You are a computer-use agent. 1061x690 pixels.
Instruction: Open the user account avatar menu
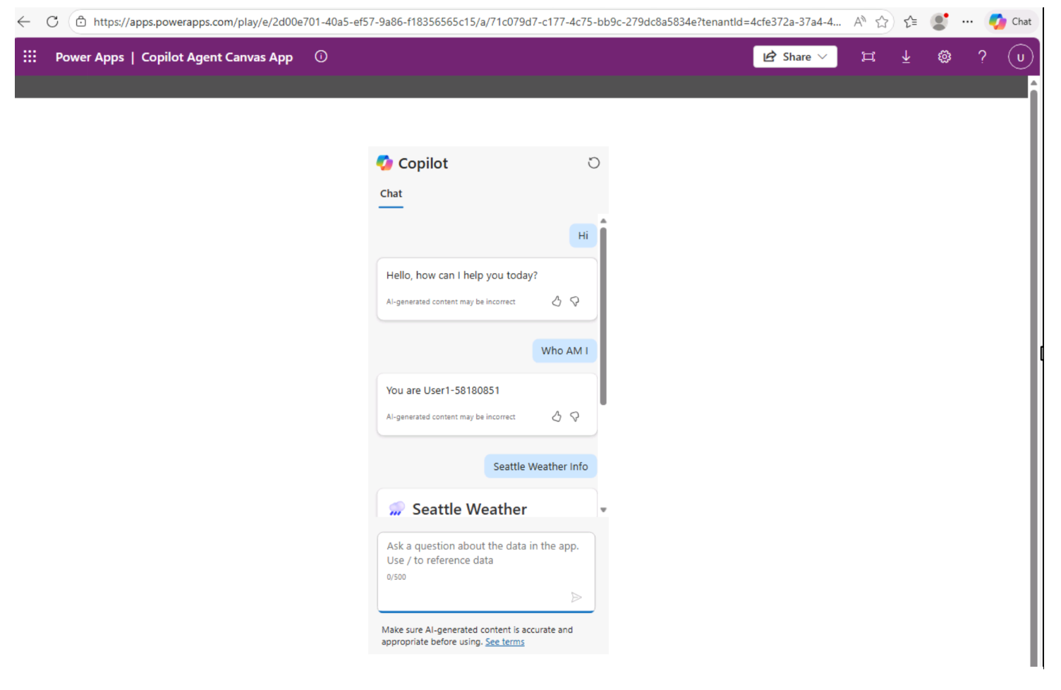[x=1020, y=56]
